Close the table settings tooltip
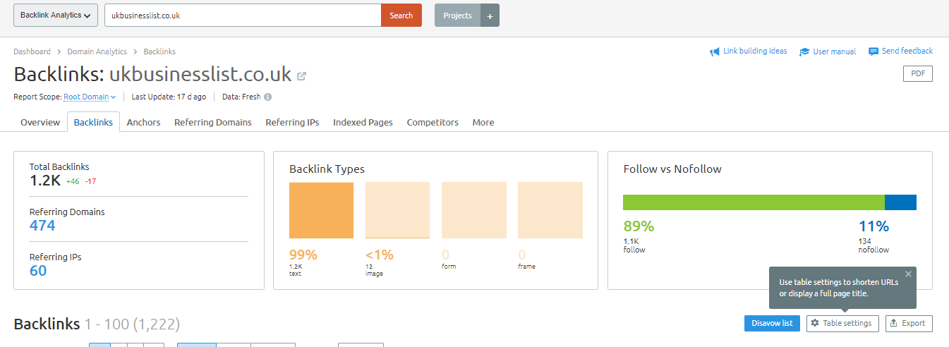The height and width of the screenshot is (347, 949). 908,274
